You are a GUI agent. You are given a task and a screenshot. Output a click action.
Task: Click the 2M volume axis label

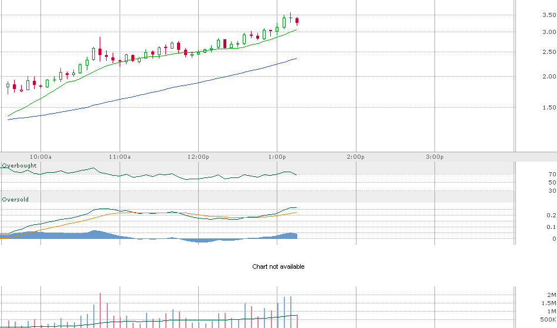tap(551, 295)
